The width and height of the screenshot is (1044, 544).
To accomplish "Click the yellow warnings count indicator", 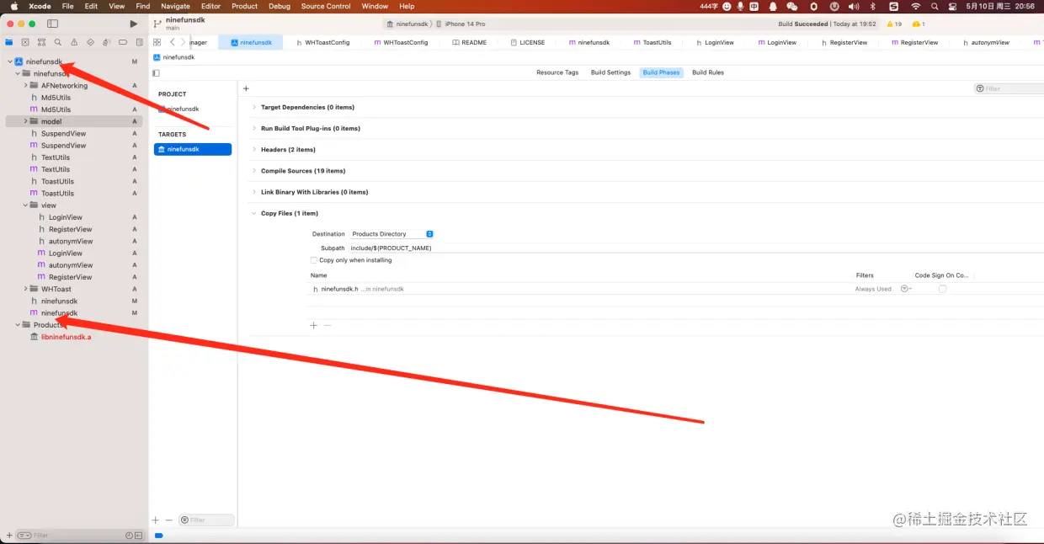I will pyautogui.click(x=893, y=24).
